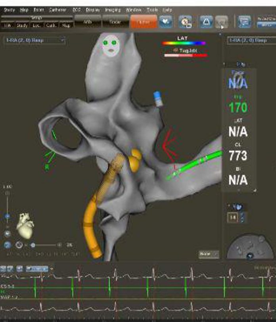Screen dimensions: 276x322
Task: Click the small heart icon above 14 box
Action: coord(238,207)
